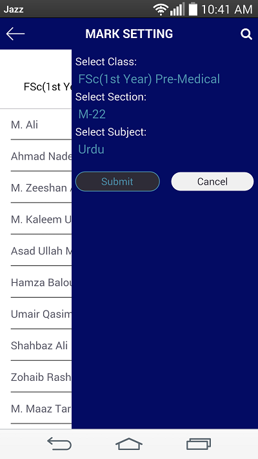The width and height of the screenshot is (258, 459).
Task: Open class dropdown FSc(1st Year) Pre-Medical
Action: (x=149, y=79)
